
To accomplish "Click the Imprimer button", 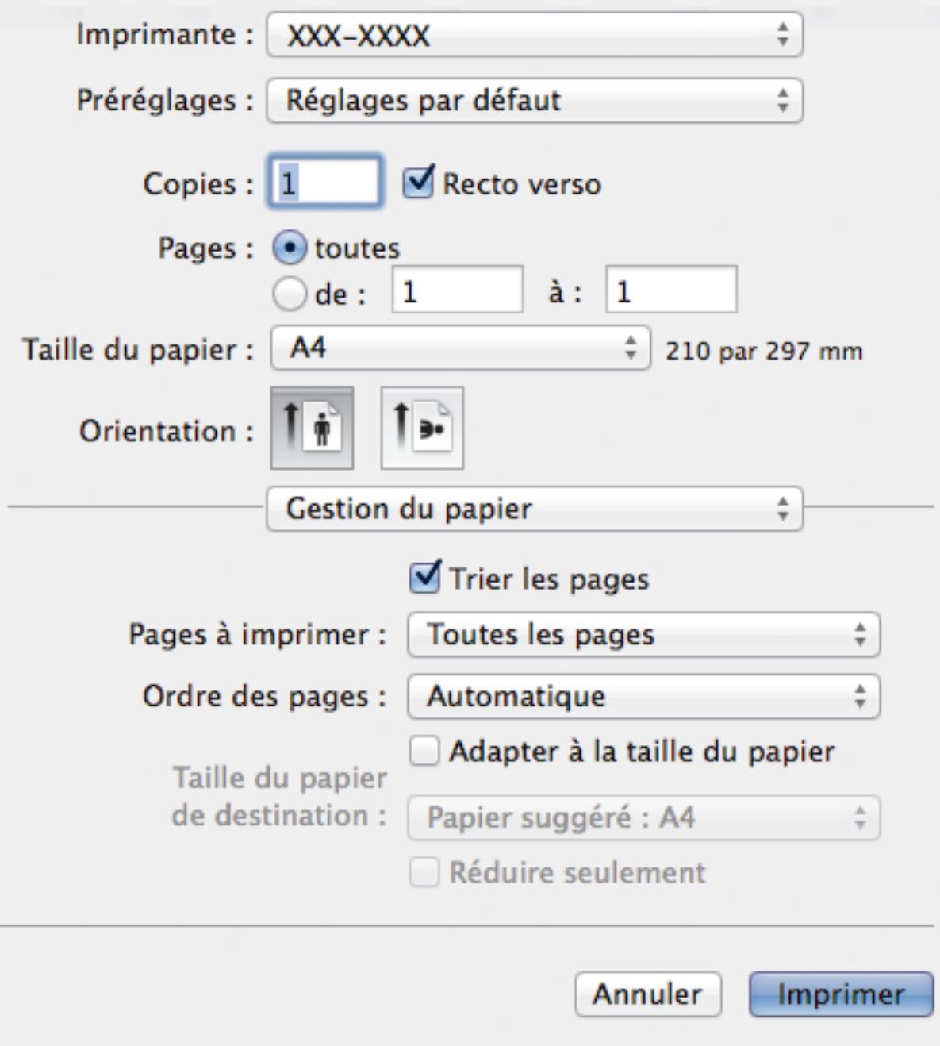I will point(841,994).
